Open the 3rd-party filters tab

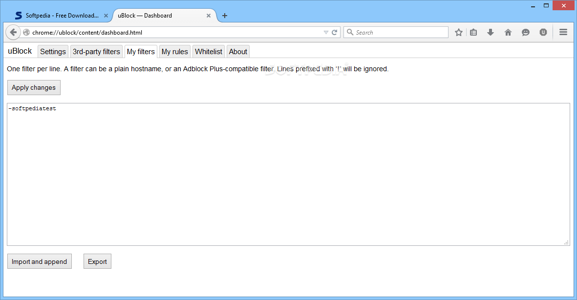[96, 52]
